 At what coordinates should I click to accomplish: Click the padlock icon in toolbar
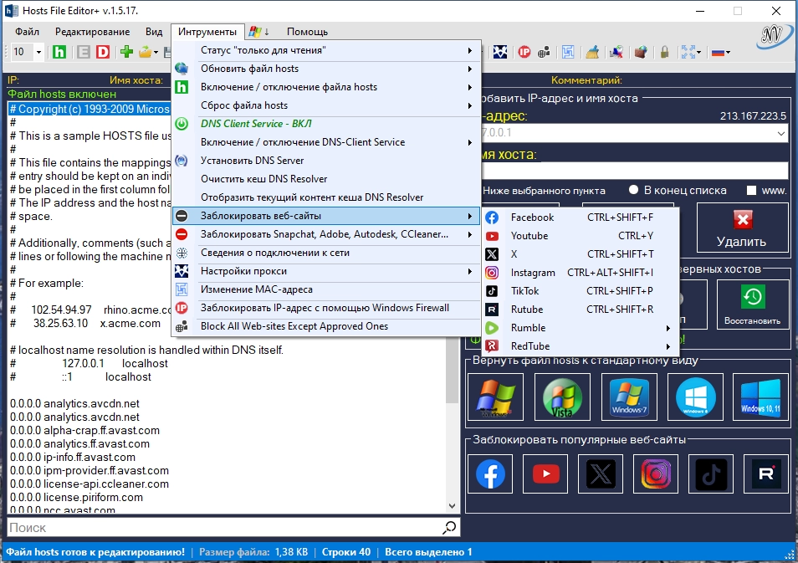(664, 52)
